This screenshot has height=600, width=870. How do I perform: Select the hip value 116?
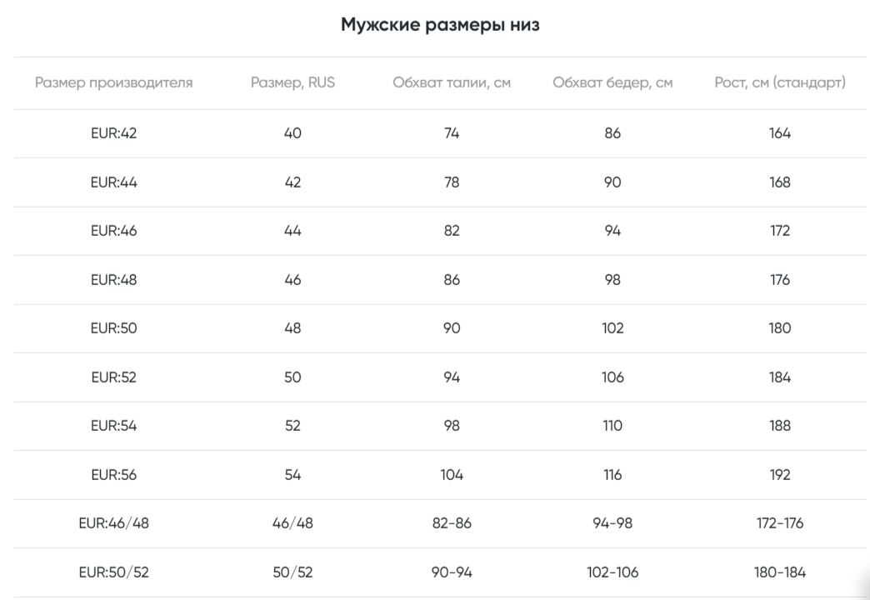click(x=612, y=474)
